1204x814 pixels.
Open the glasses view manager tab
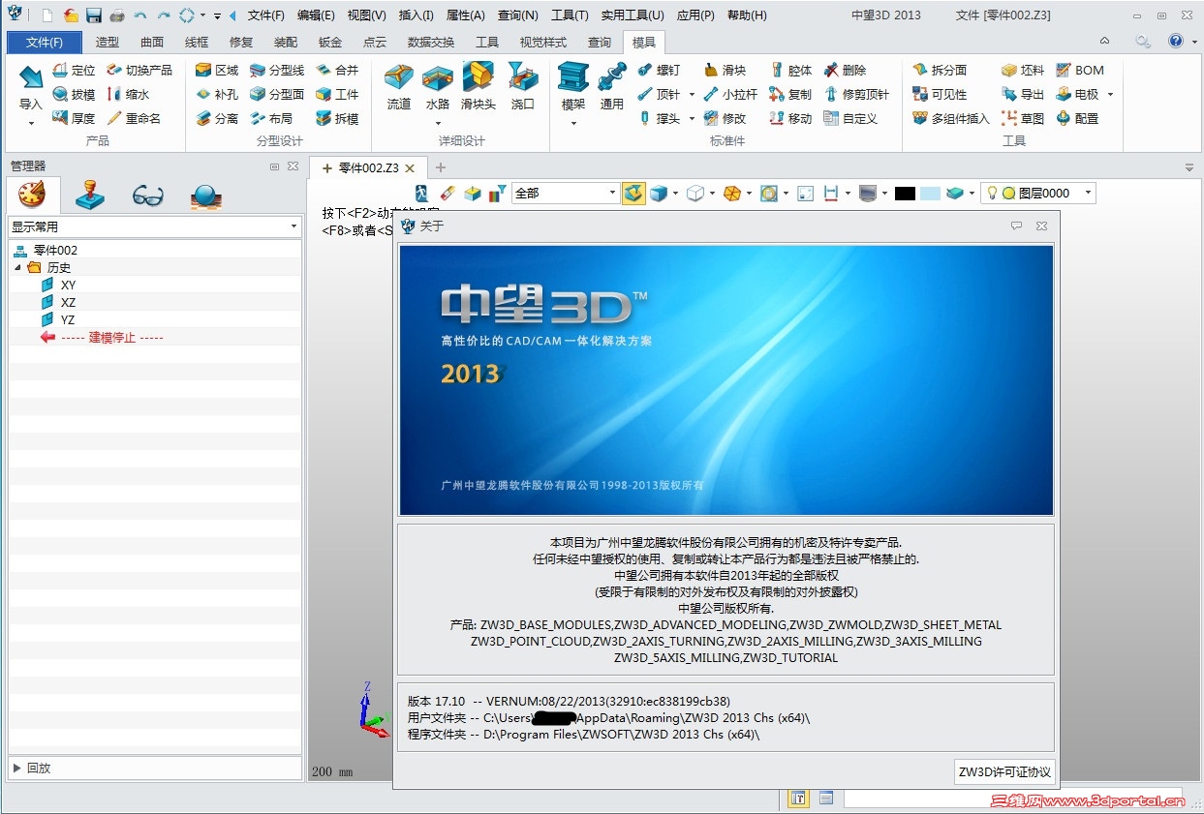pyautogui.click(x=147, y=195)
